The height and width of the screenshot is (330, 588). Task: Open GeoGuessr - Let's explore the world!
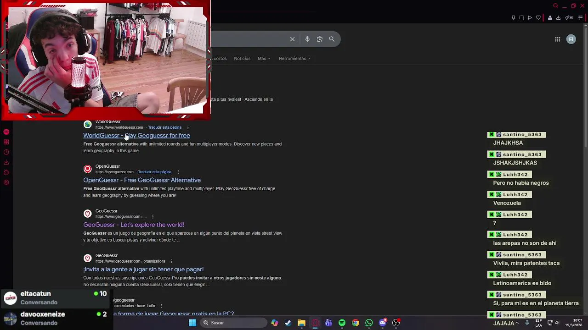click(x=133, y=225)
